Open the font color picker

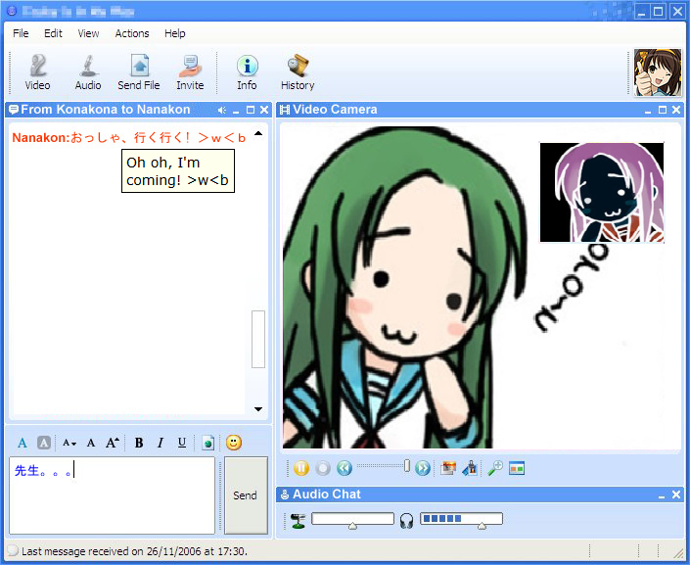22,443
